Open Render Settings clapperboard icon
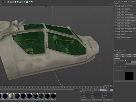Image resolution: width=136 pixels, height=102 pixels. 6,2
